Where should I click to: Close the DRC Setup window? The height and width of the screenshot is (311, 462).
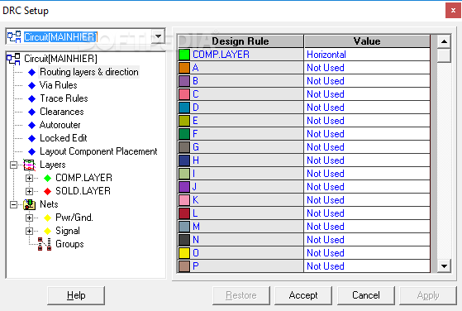pyautogui.click(x=453, y=11)
